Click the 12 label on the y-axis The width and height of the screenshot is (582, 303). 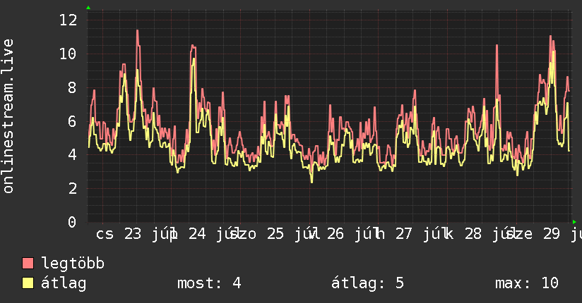[x=69, y=20]
